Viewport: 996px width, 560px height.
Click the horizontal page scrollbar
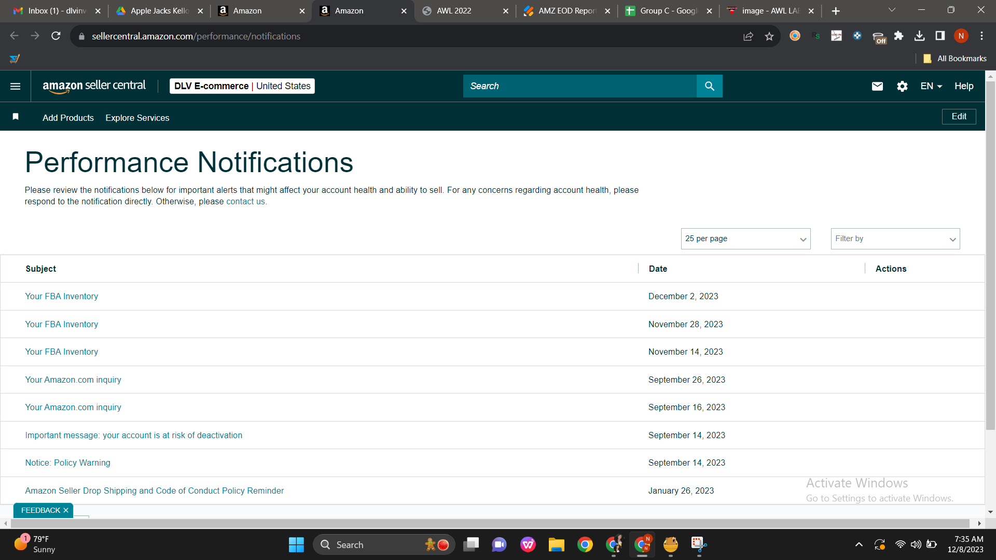490,523
